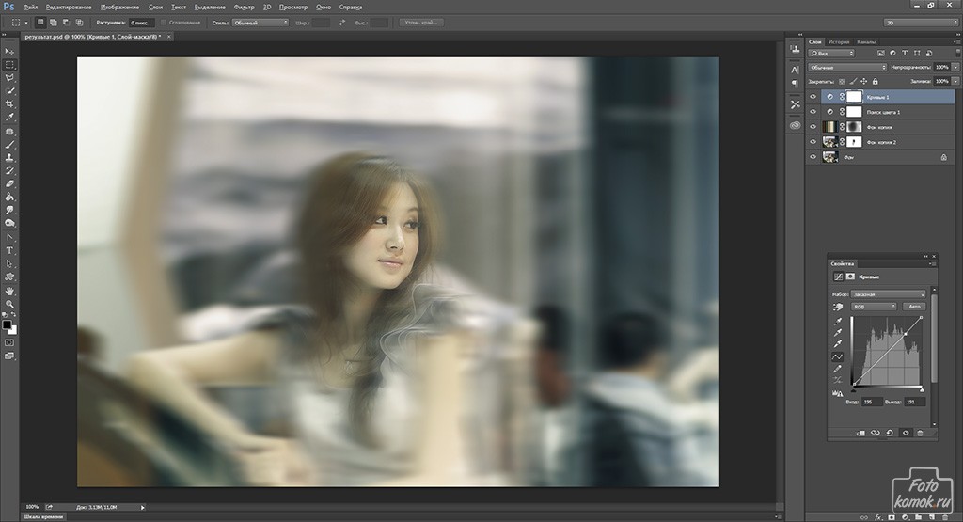Screen dimensions: 963x522
Task: Swap width and height arrows icon
Action: pyautogui.click(x=341, y=23)
